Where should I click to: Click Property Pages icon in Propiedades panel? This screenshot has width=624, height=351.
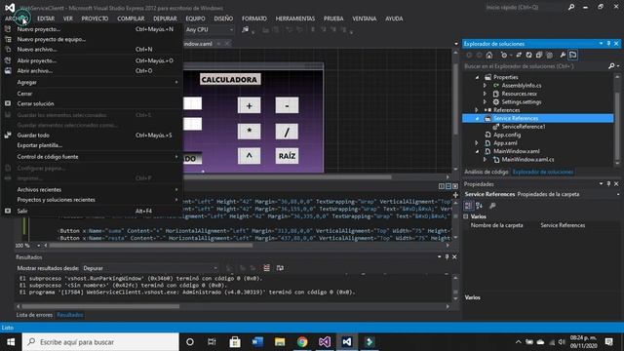(x=492, y=206)
